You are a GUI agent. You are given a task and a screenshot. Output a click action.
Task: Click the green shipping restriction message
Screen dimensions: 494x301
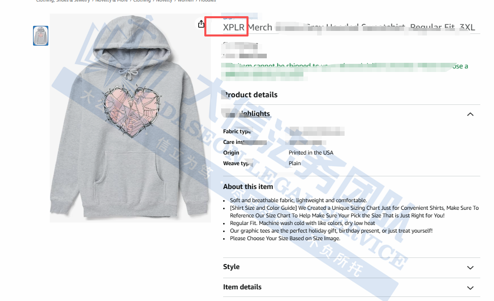pos(345,70)
